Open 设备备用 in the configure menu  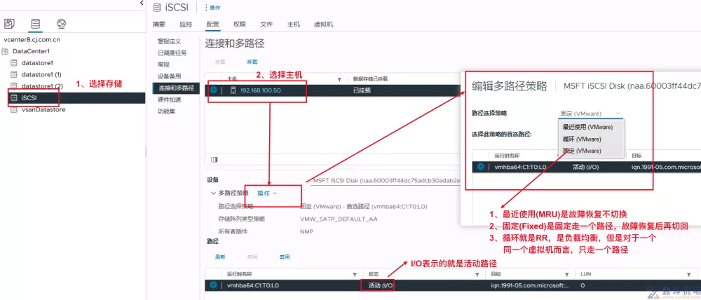[169, 76]
